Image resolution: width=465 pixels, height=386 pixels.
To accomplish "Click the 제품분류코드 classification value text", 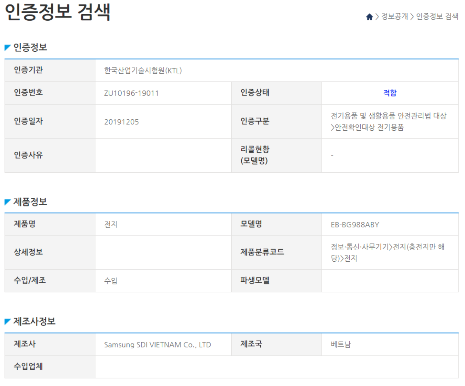I will coord(387,253).
